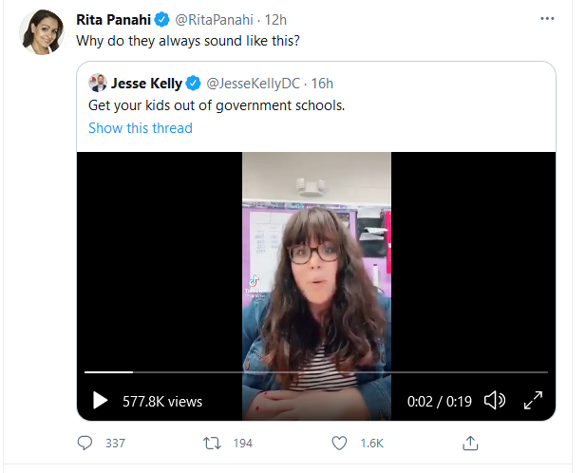Open quoted tweet text about government schools
This screenshot has height=473, width=586.
pyautogui.click(x=216, y=105)
